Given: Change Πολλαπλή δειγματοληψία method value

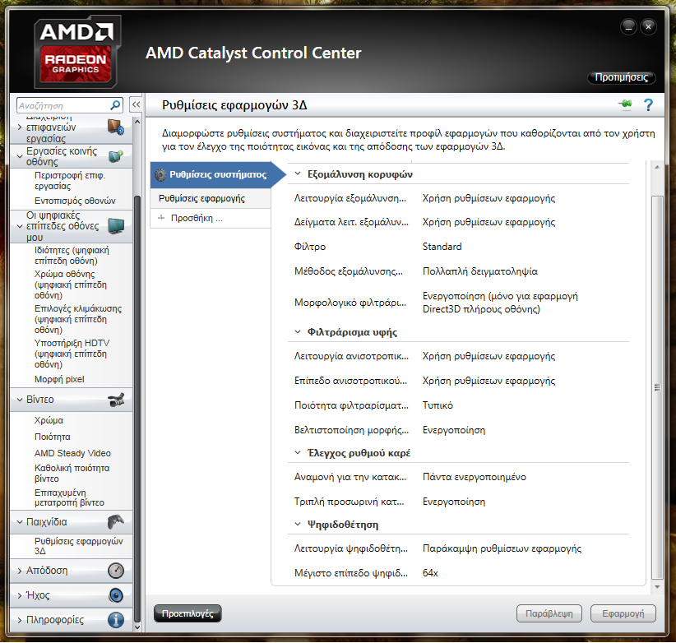Looking at the screenshot, I should (x=479, y=271).
